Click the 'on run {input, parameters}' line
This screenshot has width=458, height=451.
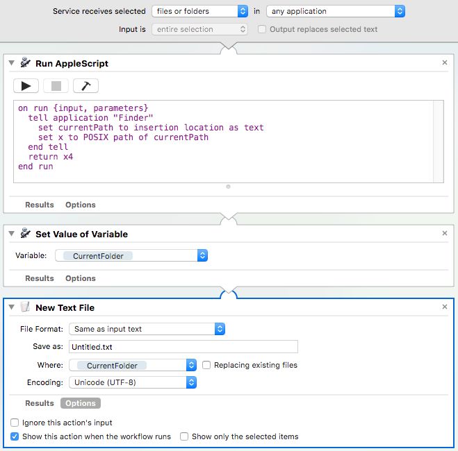click(83, 108)
